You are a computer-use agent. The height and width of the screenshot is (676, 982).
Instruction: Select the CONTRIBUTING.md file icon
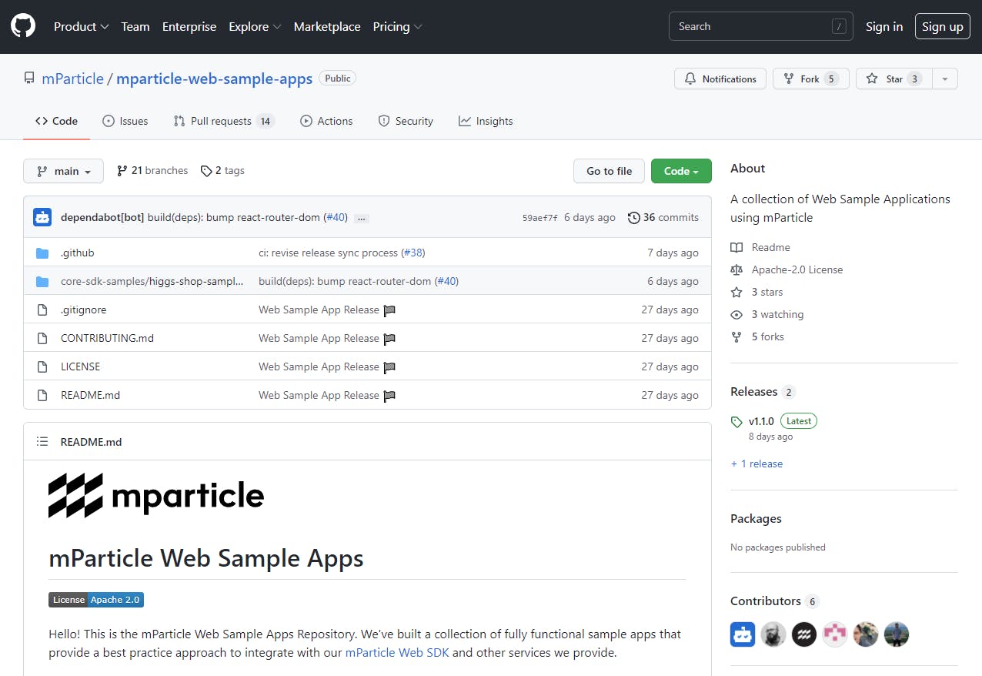click(x=42, y=338)
